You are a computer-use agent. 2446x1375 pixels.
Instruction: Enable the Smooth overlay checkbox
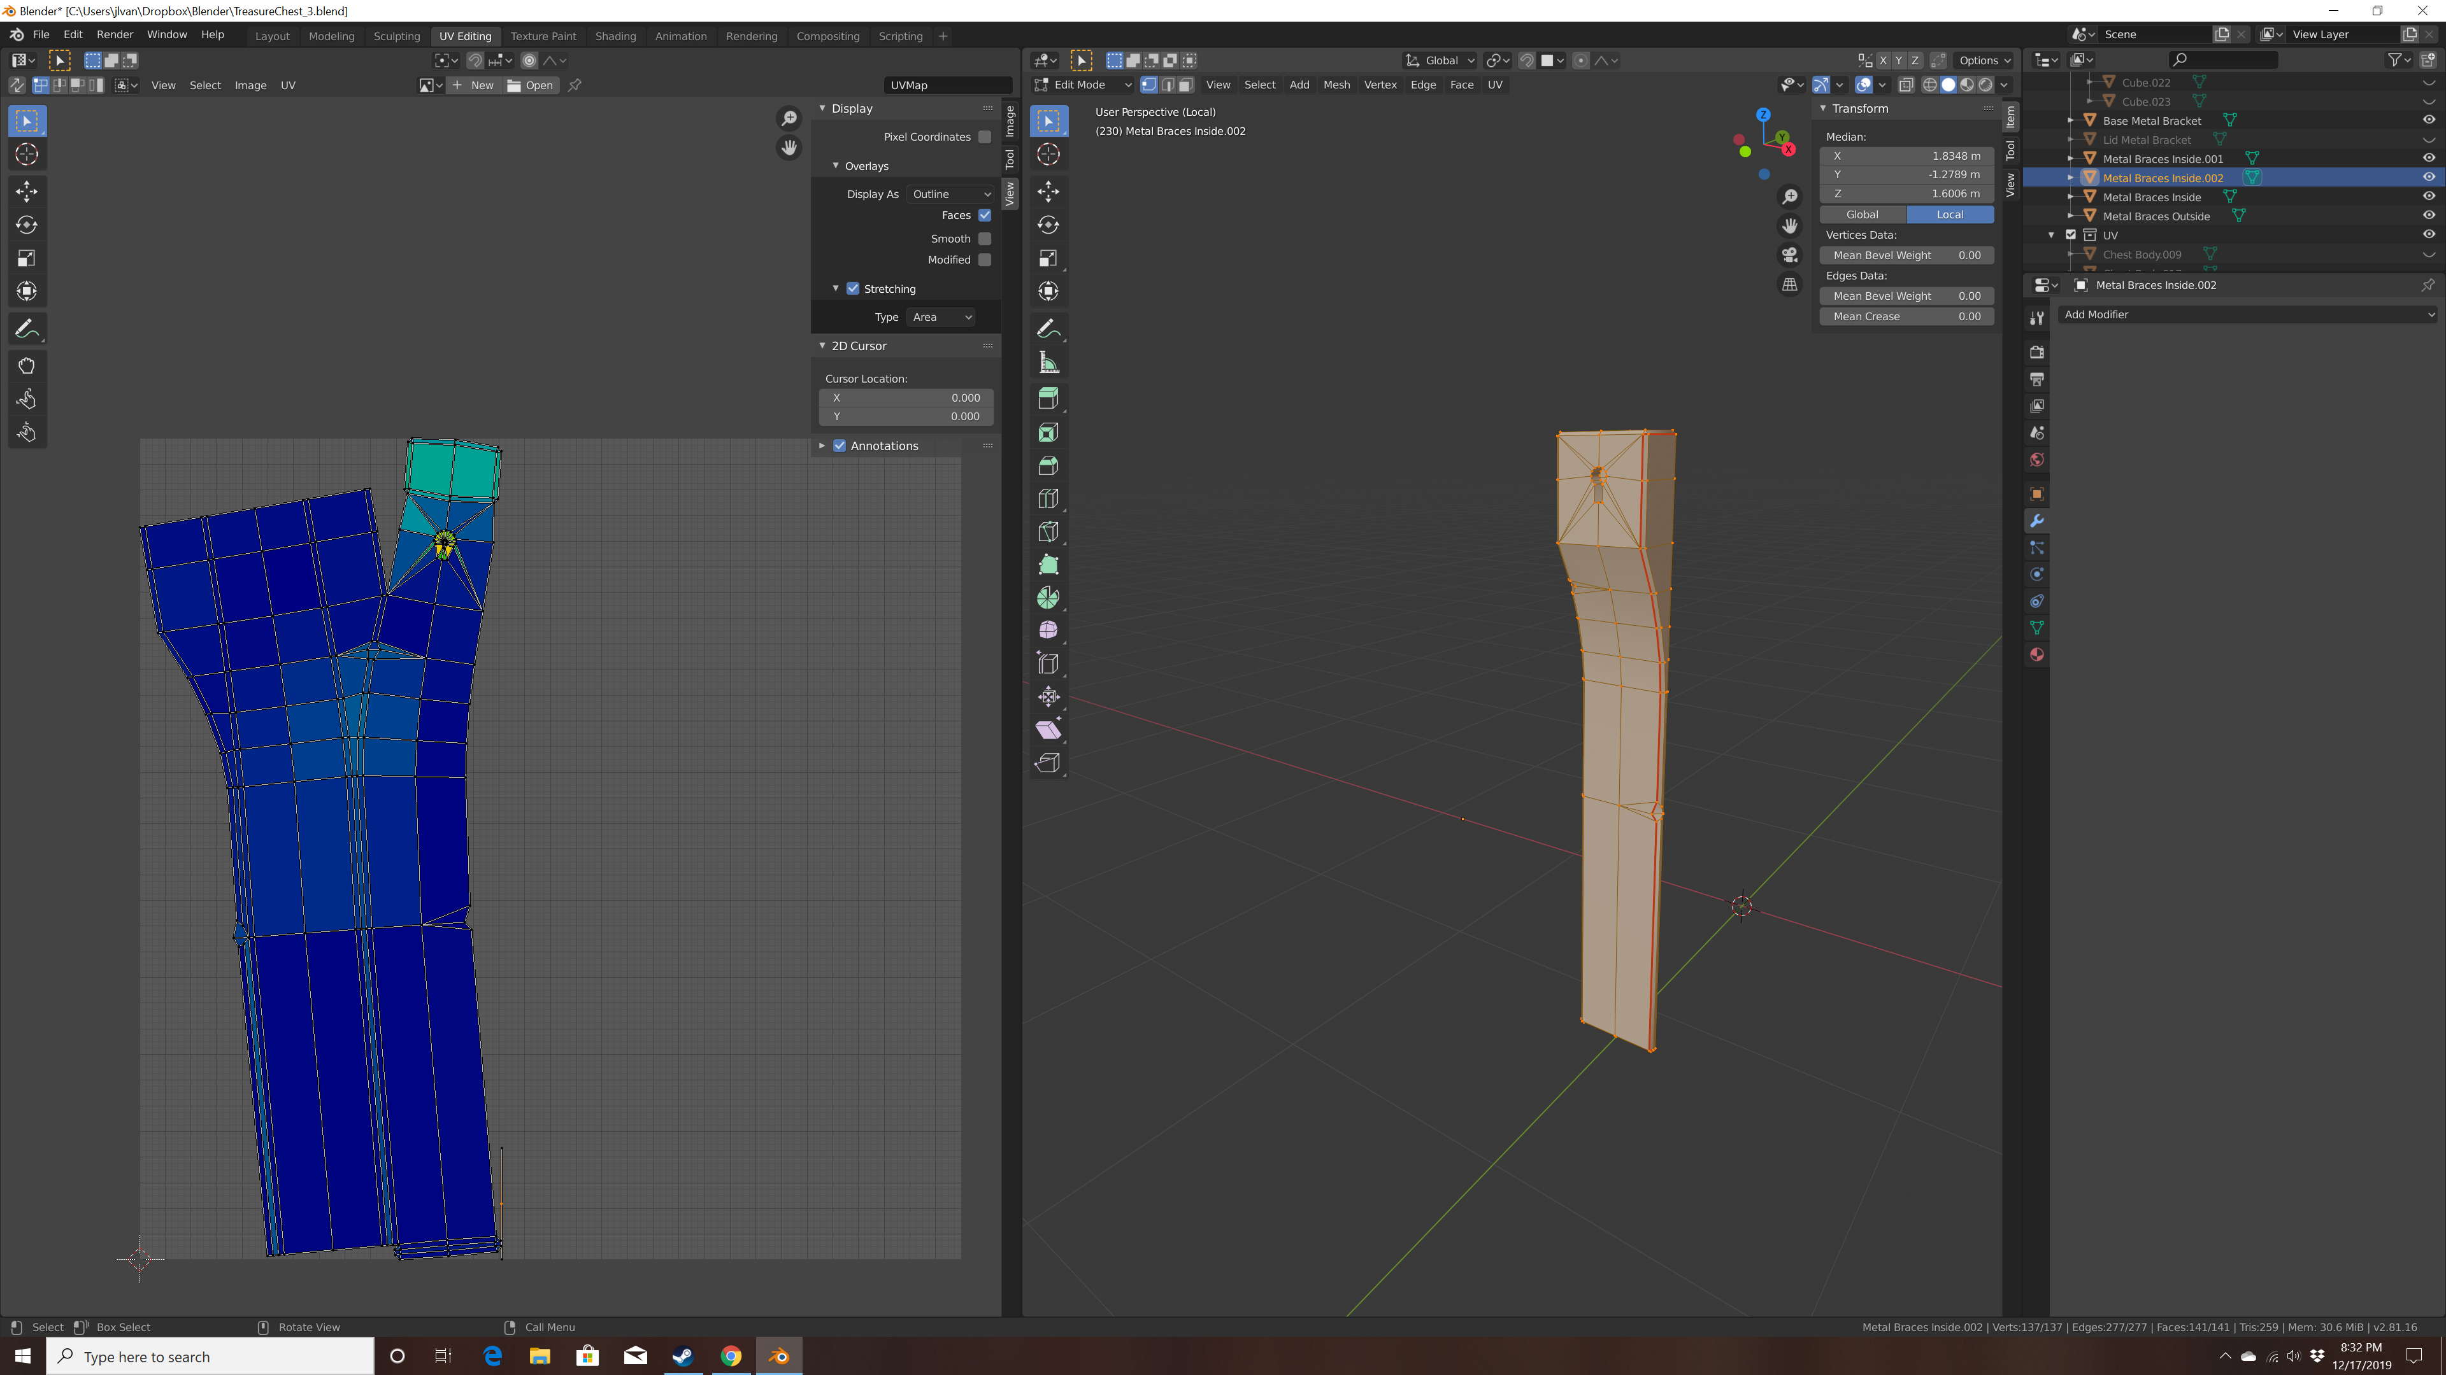point(985,238)
